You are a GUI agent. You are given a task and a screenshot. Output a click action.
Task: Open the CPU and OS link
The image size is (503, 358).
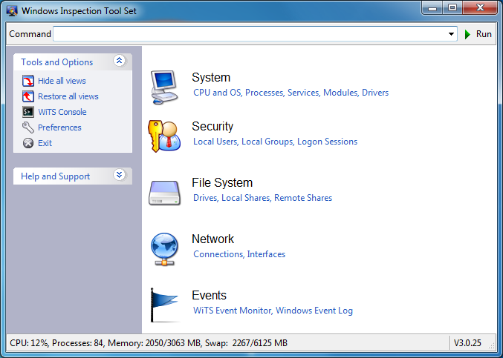[x=217, y=93]
